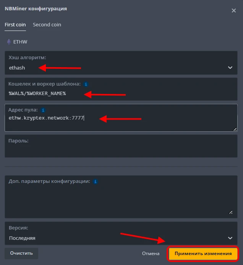The height and width of the screenshot is (265, 243).
Task: Click the ETHW coin icon
Action: pyautogui.click(x=9, y=42)
